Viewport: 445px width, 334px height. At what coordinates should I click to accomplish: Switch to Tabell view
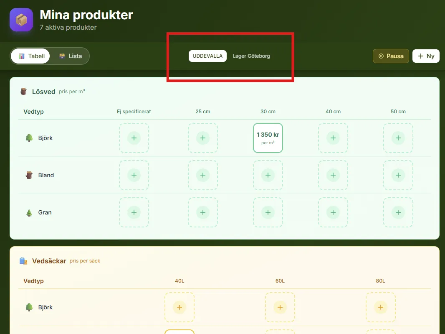(30, 56)
